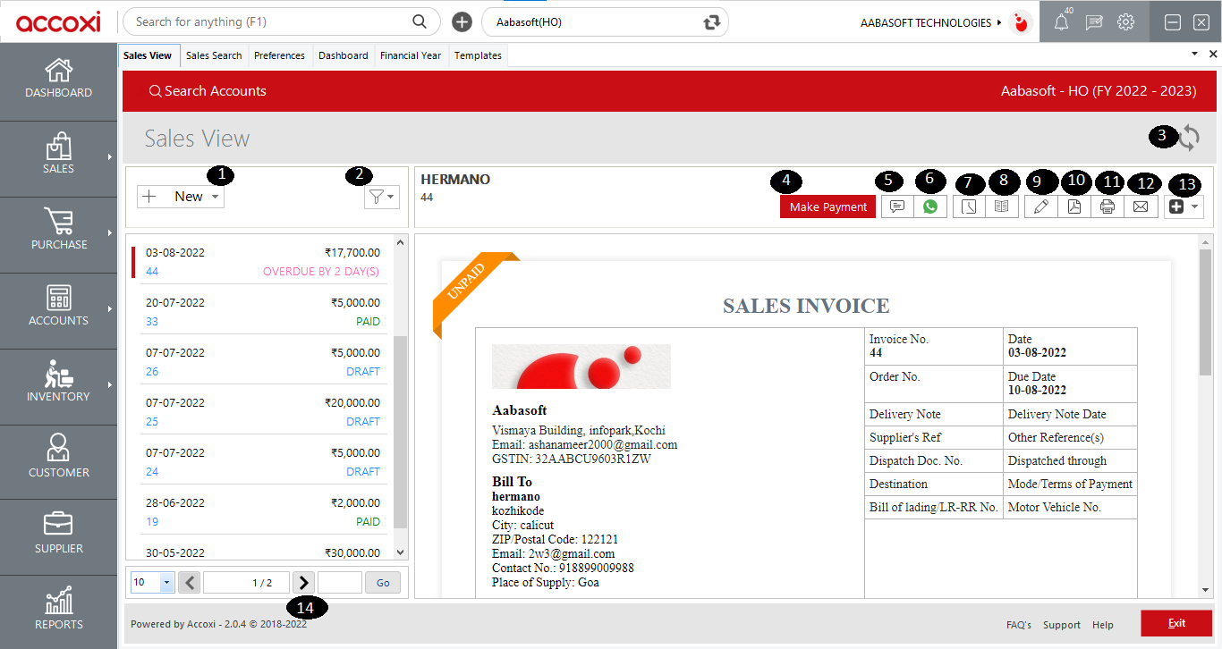The height and width of the screenshot is (649, 1222).
Task: Select the Sales View tab
Action: click(x=148, y=55)
